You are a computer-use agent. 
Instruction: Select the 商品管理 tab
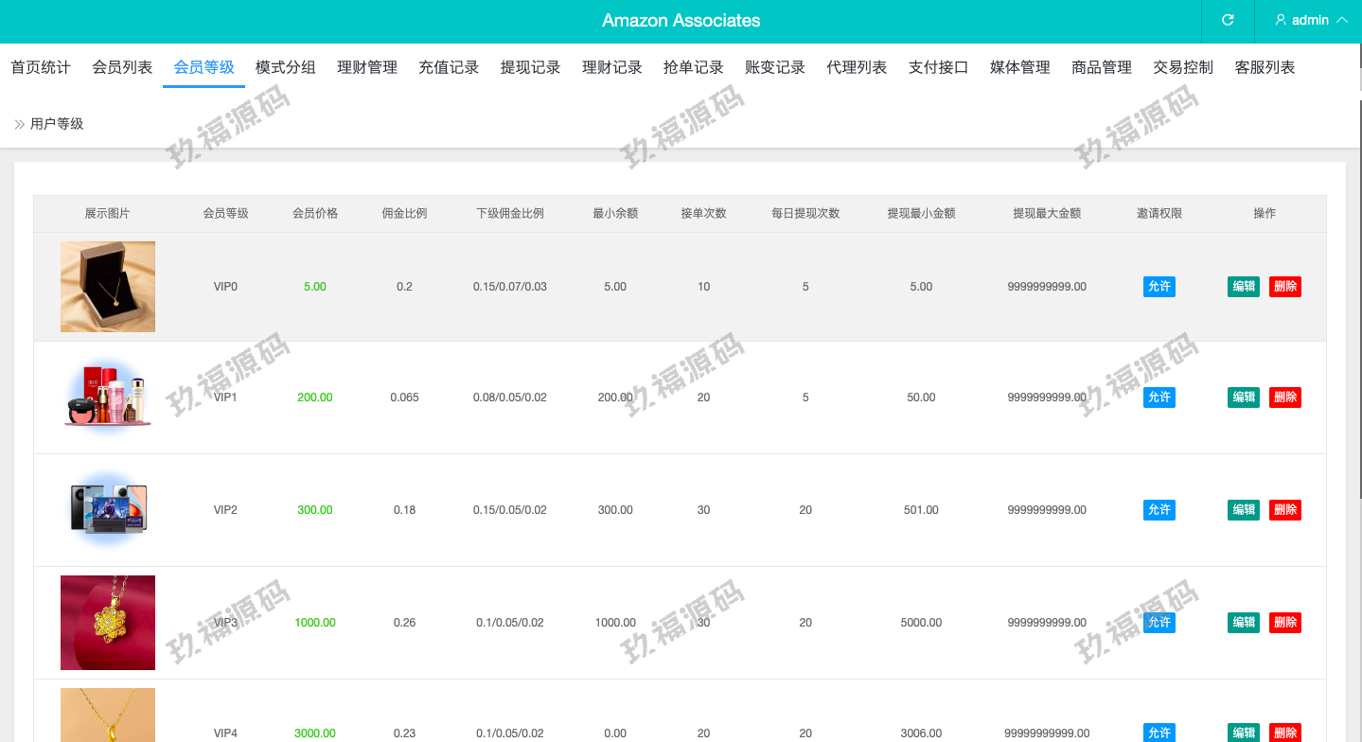click(1102, 67)
